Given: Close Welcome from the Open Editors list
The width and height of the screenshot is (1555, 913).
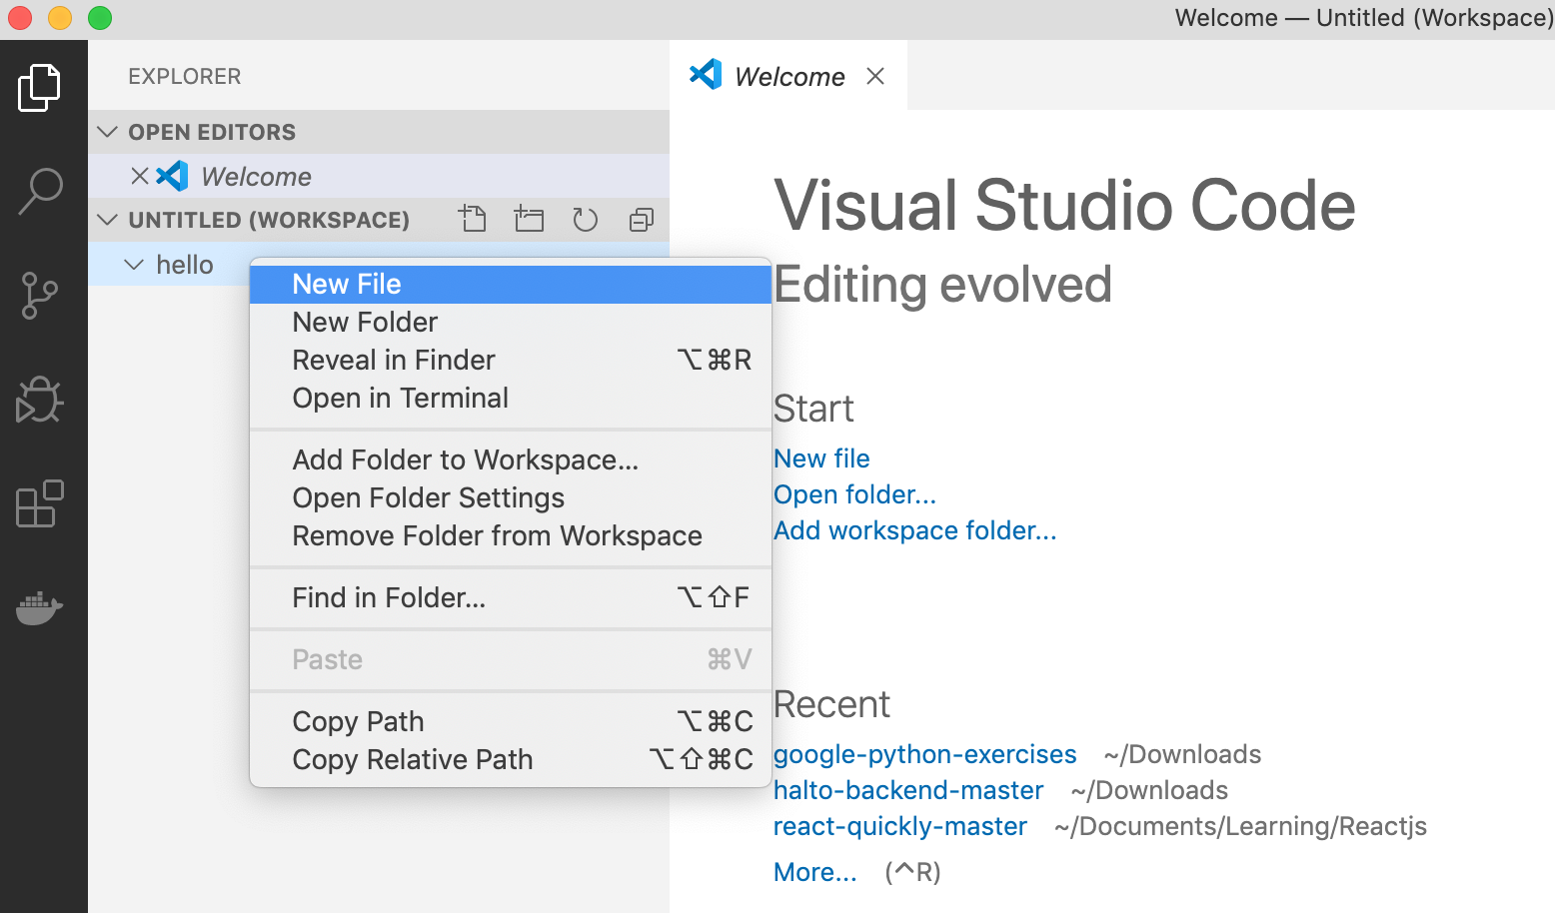Looking at the screenshot, I should point(140,177).
